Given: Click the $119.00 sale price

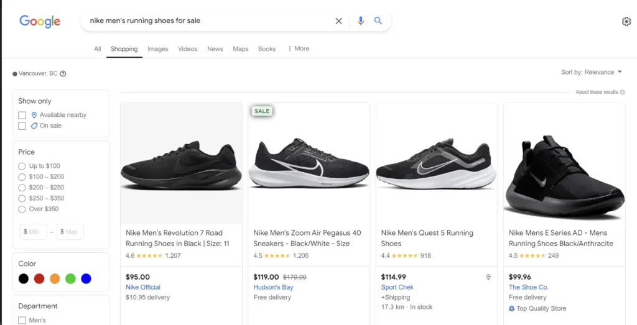Looking at the screenshot, I should 266,277.
